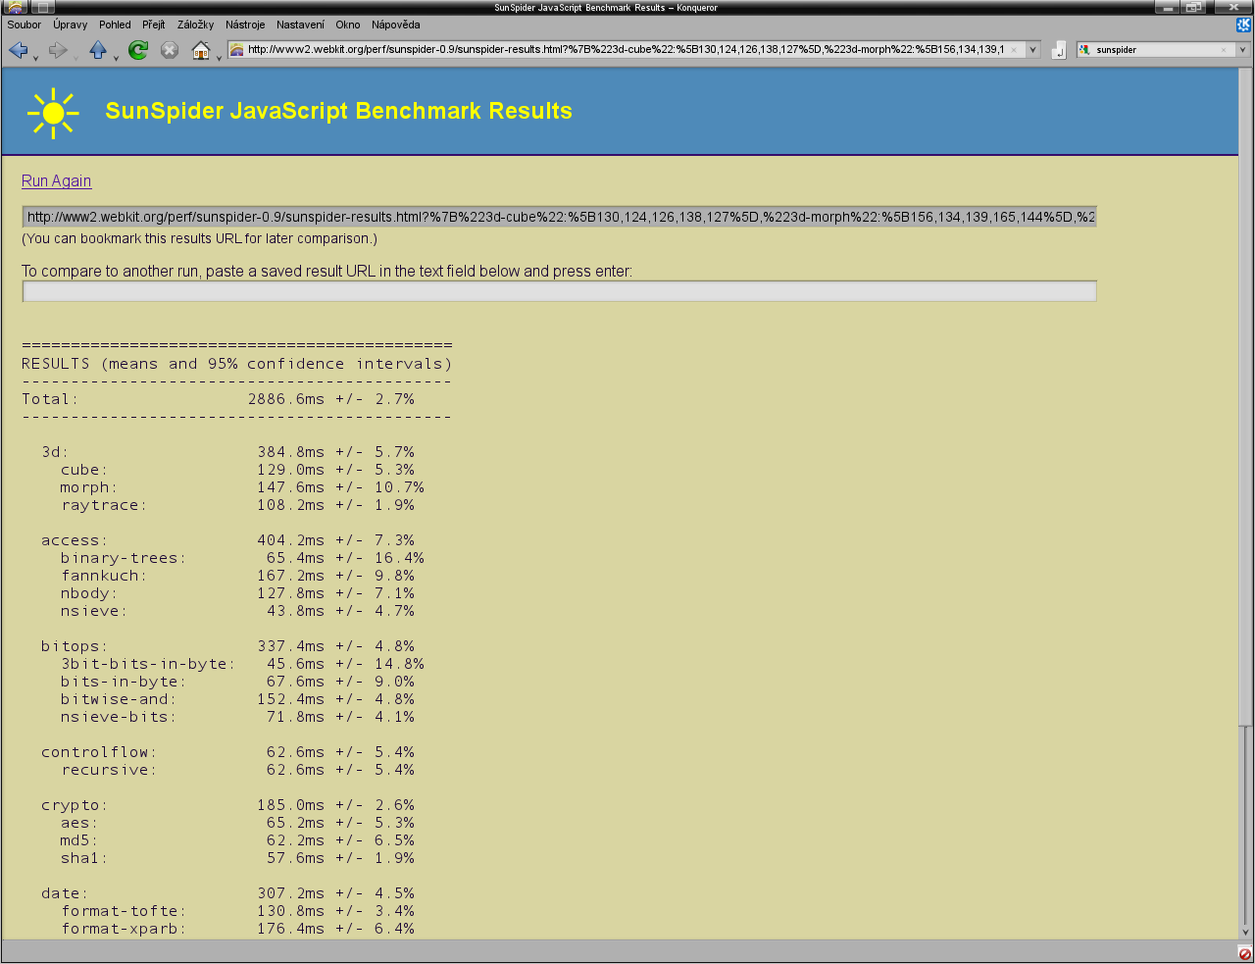Click the 3bit-bits-in-byte 45.6ms row
The height and width of the screenshot is (964, 1255).
[x=242, y=664]
